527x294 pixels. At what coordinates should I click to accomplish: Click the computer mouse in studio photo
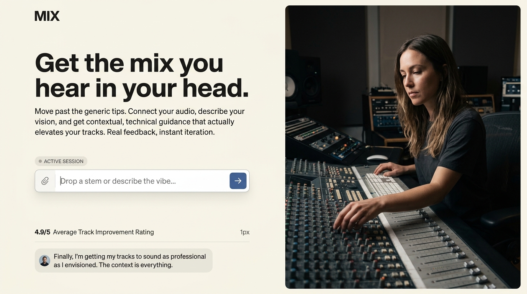click(x=377, y=158)
